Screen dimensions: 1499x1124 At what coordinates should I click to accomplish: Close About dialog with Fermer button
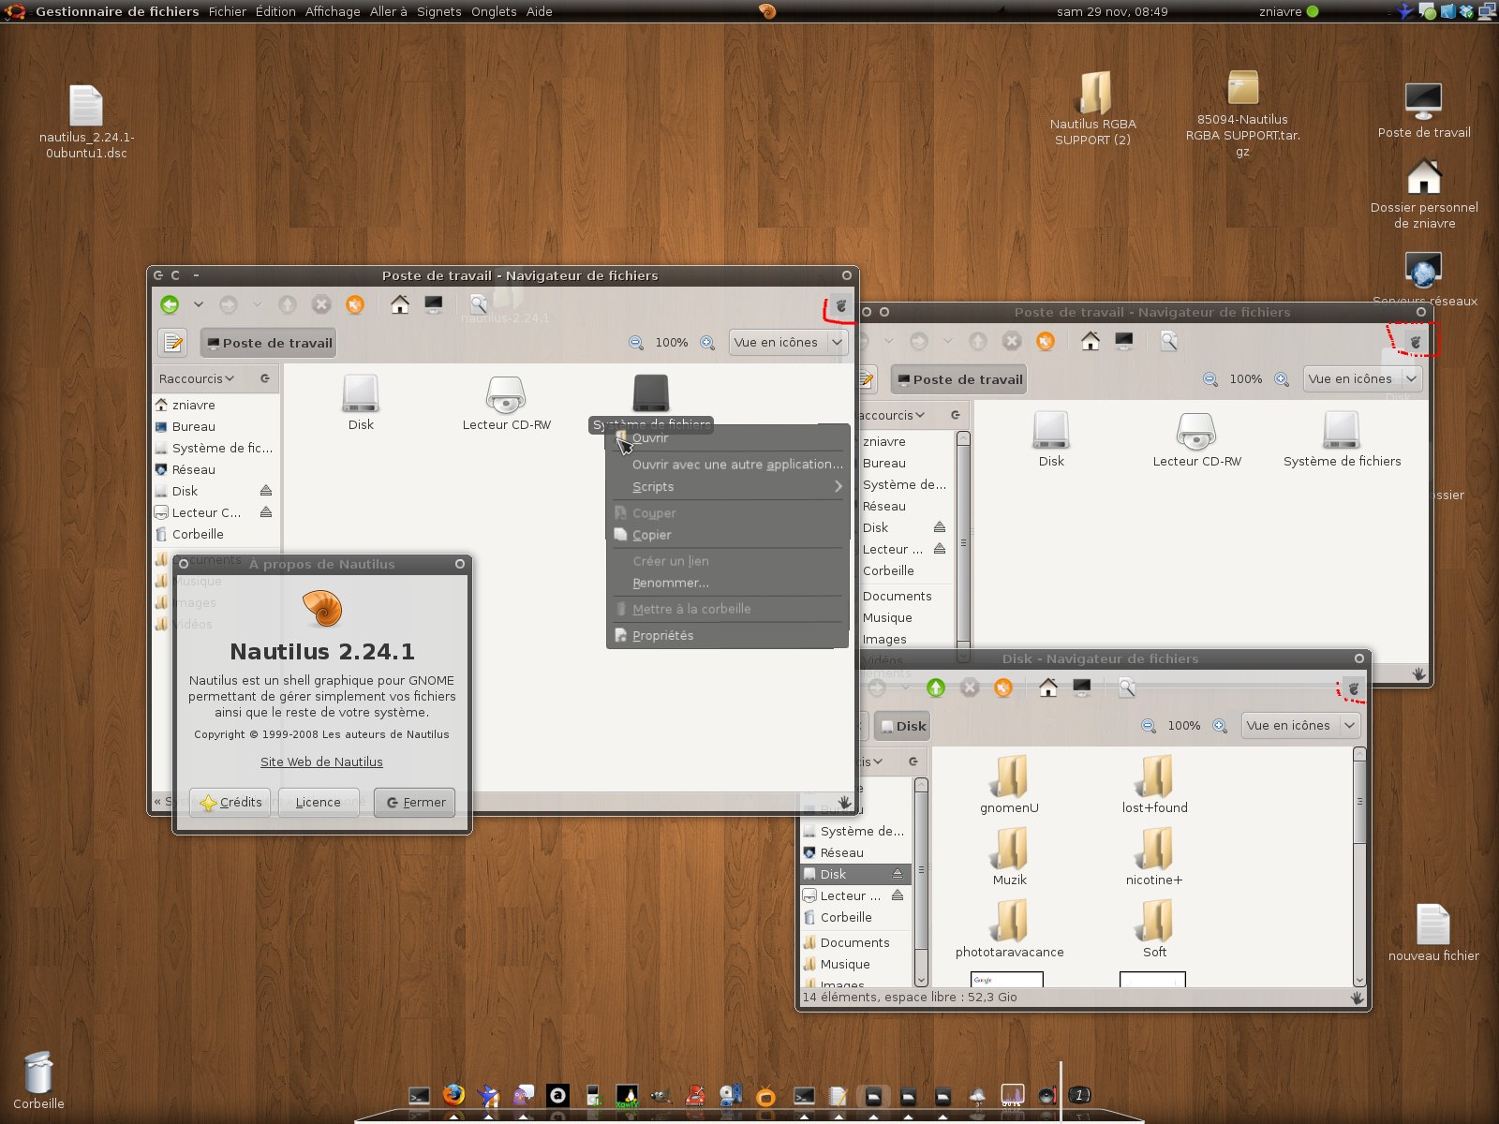[415, 803]
